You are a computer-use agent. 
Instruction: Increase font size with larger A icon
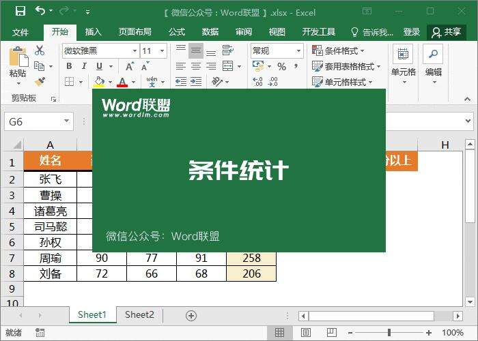(130, 66)
